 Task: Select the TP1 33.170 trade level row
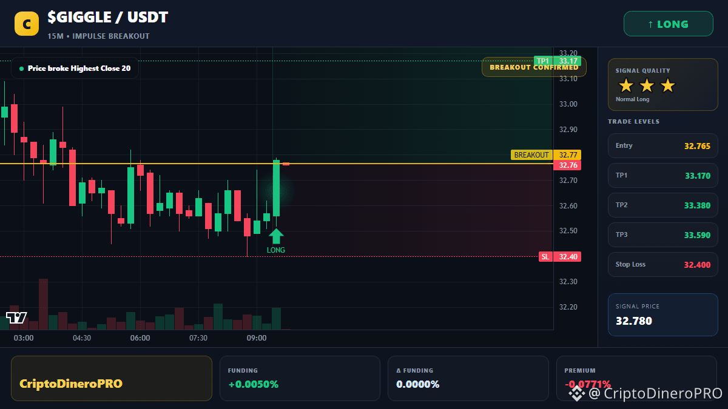click(x=662, y=175)
